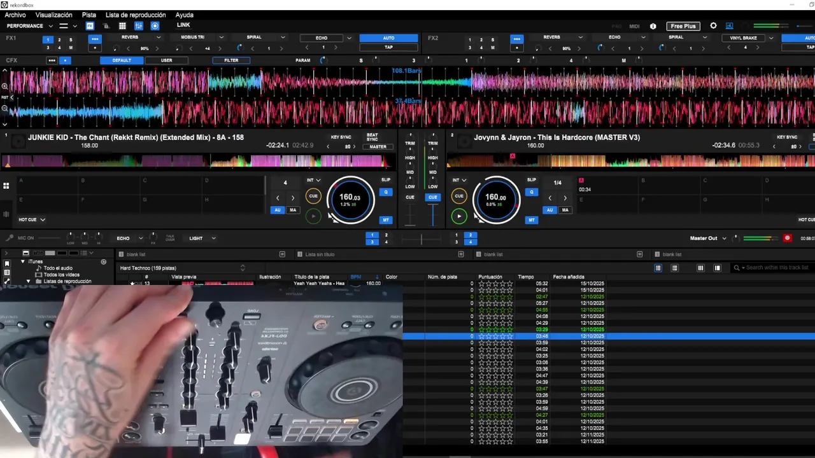Toggle the recording panel icon in the top toolbar
815x458 pixels.
click(155, 26)
